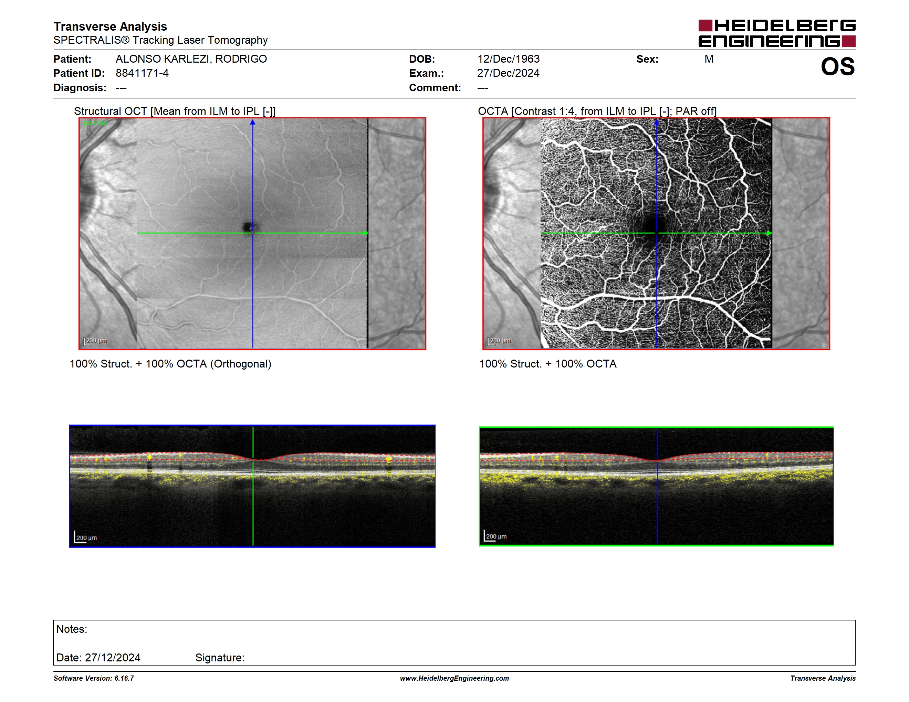The height and width of the screenshot is (702, 909).
Task: Select the DOB value 12/Dec/1963
Action: (x=508, y=58)
